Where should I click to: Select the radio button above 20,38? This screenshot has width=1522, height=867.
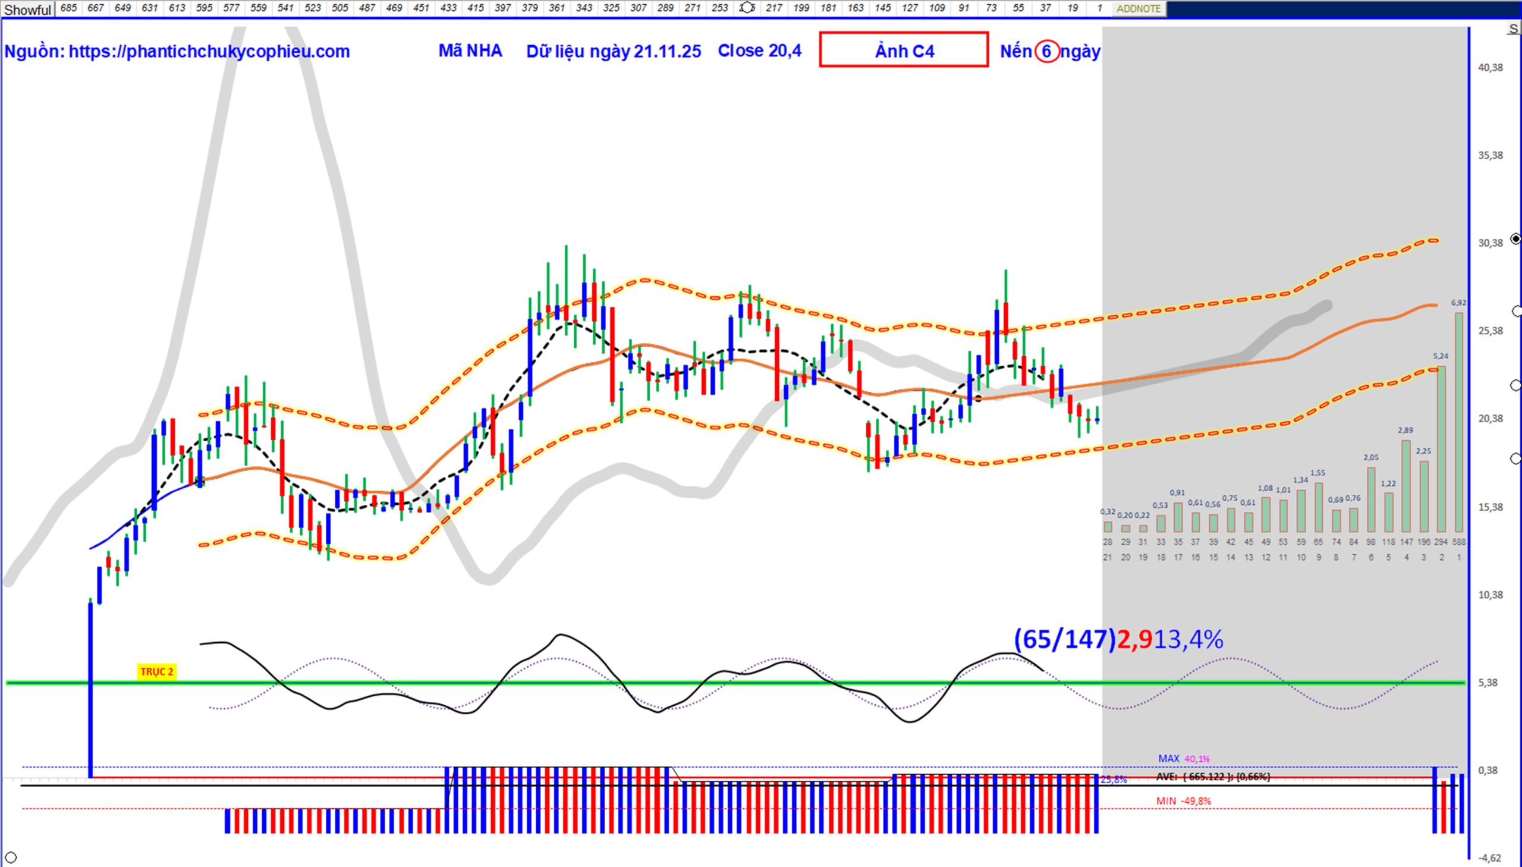coord(1516,386)
